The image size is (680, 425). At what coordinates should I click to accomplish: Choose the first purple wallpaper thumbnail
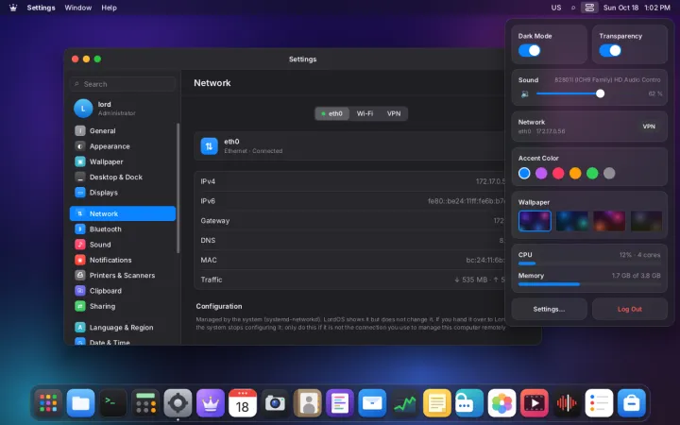tap(535, 221)
